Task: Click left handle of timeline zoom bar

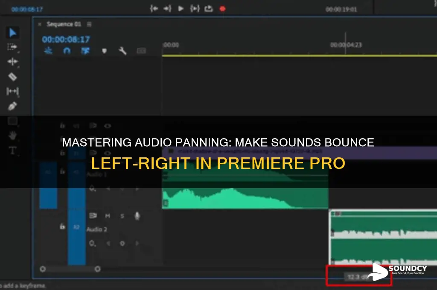Action: 43,269
